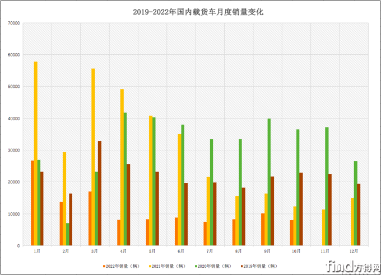Click the 8月 x-axis label
Viewport: 381px width, 275px height.
[238, 251]
